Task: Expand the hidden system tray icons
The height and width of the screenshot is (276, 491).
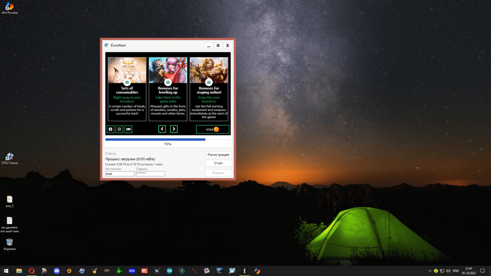Action: [430, 271]
